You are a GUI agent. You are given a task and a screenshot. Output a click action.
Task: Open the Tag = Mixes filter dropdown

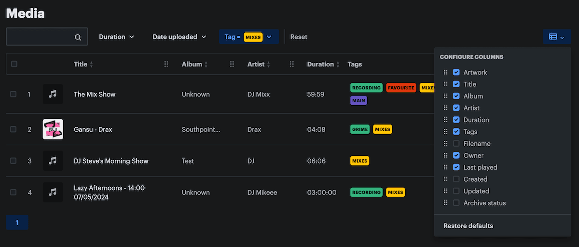pyautogui.click(x=248, y=37)
